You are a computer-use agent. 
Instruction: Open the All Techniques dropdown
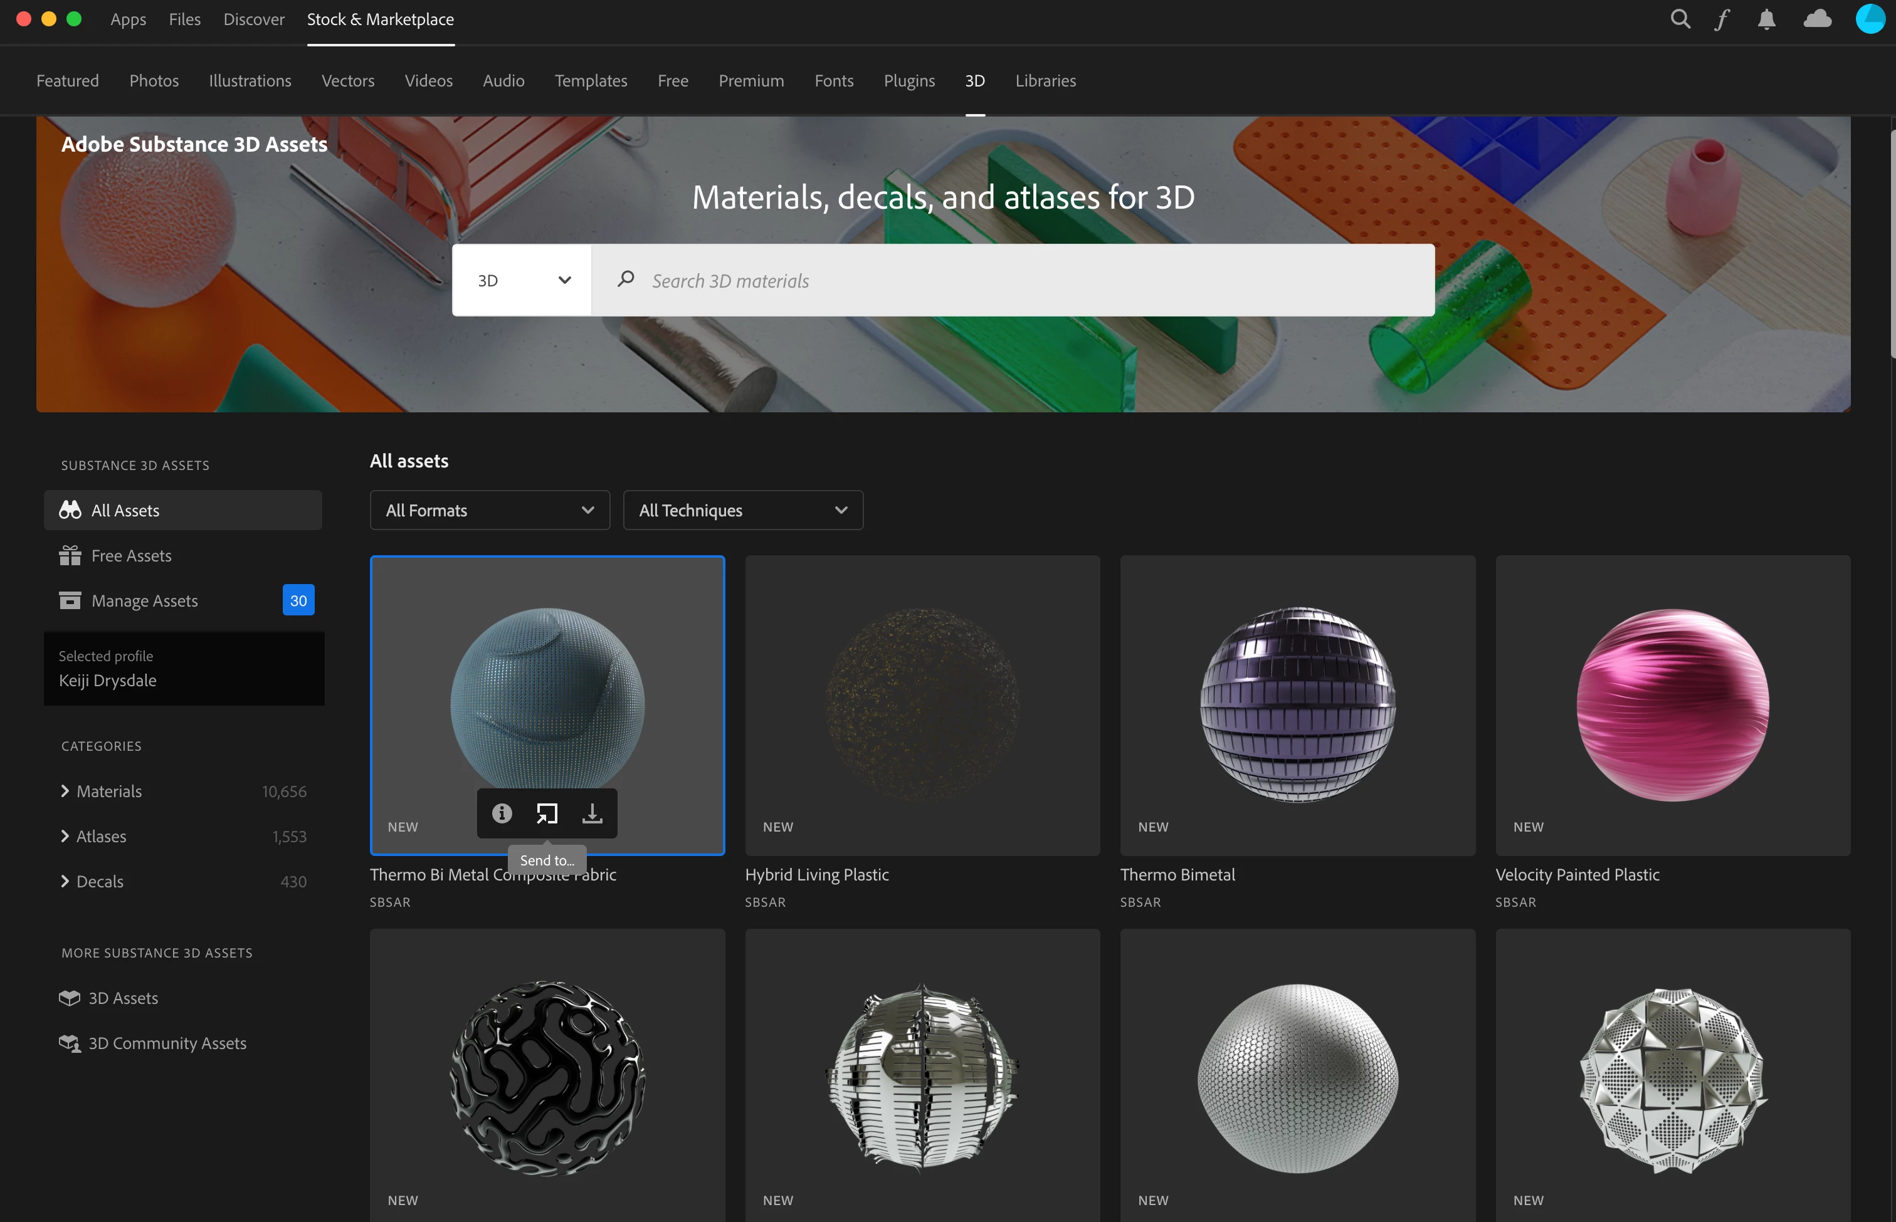[x=743, y=510]
